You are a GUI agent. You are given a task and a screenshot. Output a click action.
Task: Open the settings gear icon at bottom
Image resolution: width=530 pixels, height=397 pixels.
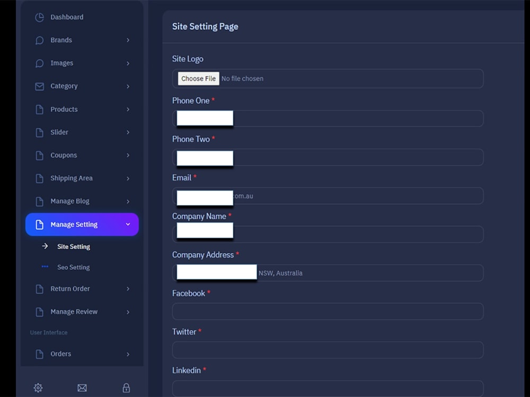[38, 388]
